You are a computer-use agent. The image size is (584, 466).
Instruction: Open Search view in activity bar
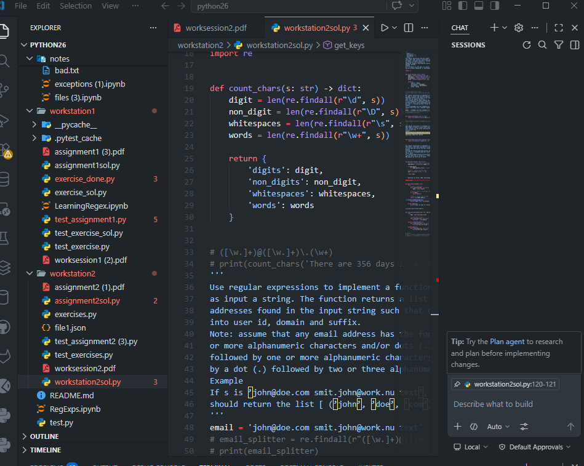4,61
